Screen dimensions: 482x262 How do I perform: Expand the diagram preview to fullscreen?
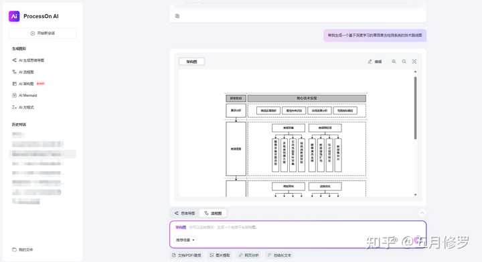[414, 61]
